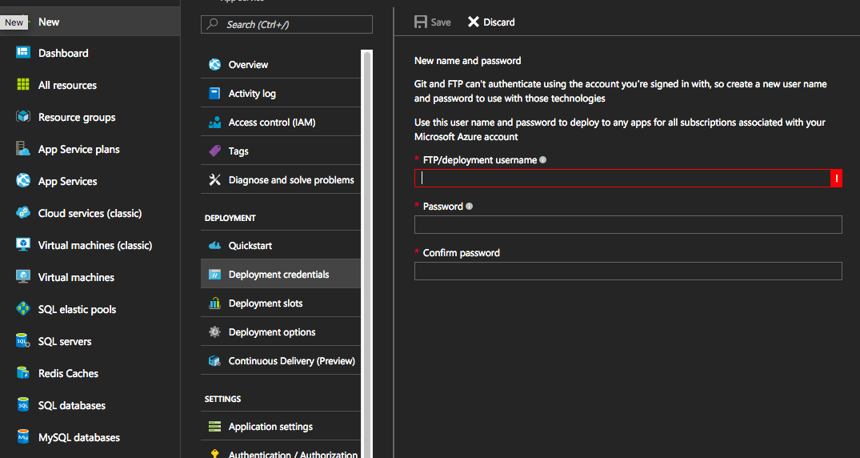Click the MySQL databases icon
The width and height of the screenshot is (860, 458).
point(23,436)
